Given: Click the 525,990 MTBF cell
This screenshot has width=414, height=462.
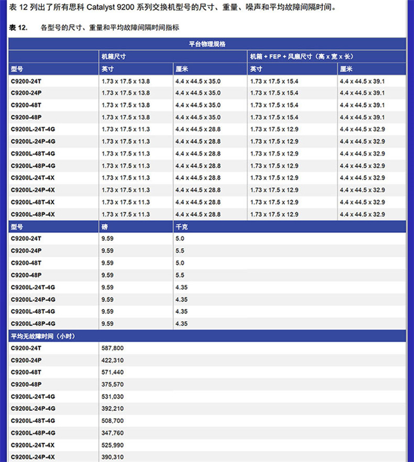Looking at the screenshot, I should pos(113,445).
